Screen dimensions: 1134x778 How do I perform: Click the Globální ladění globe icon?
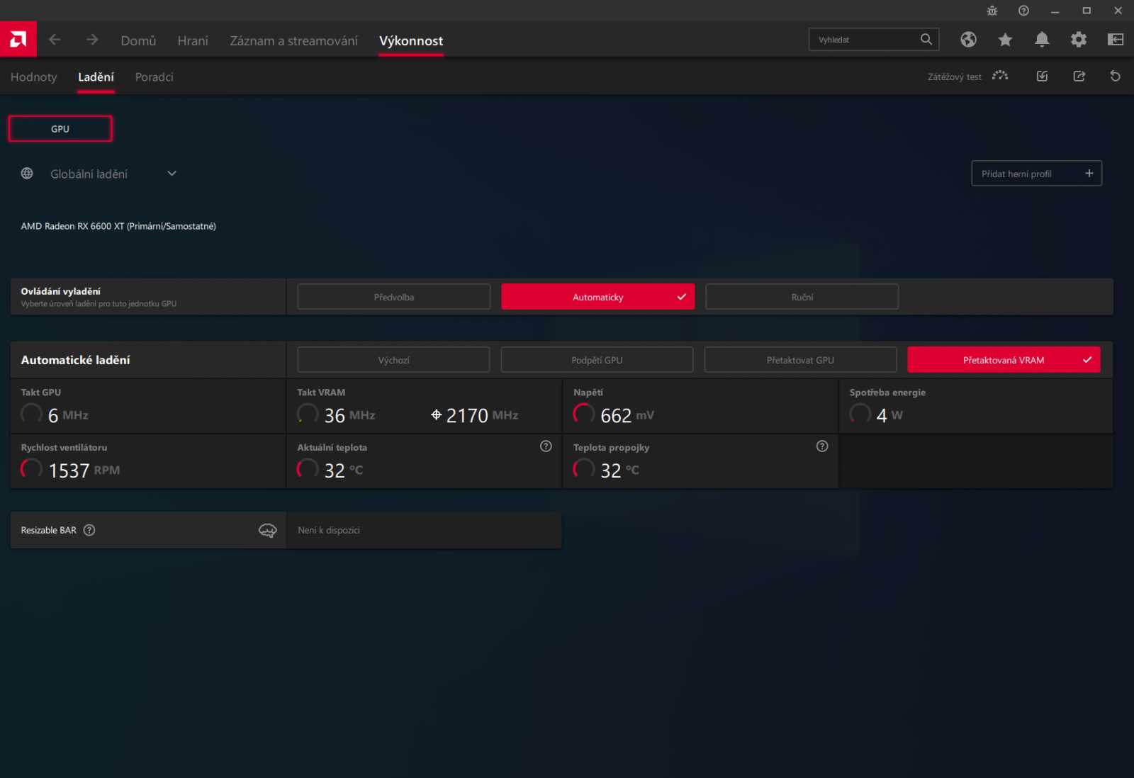(27, 174)
